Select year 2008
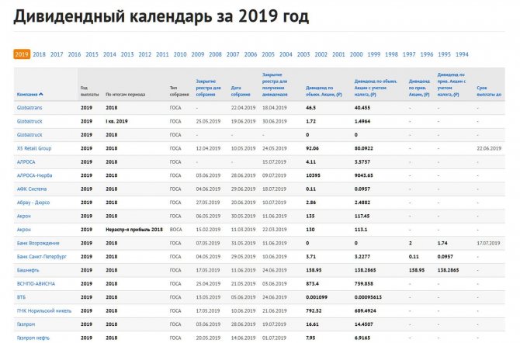This screenshot has width=520, height=343. click(x=215, y=54)
